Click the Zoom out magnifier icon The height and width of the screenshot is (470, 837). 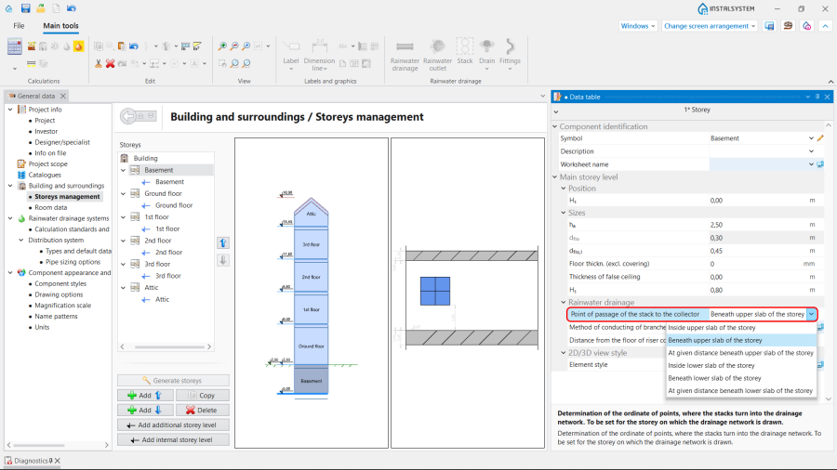click(x=234, y=46)
